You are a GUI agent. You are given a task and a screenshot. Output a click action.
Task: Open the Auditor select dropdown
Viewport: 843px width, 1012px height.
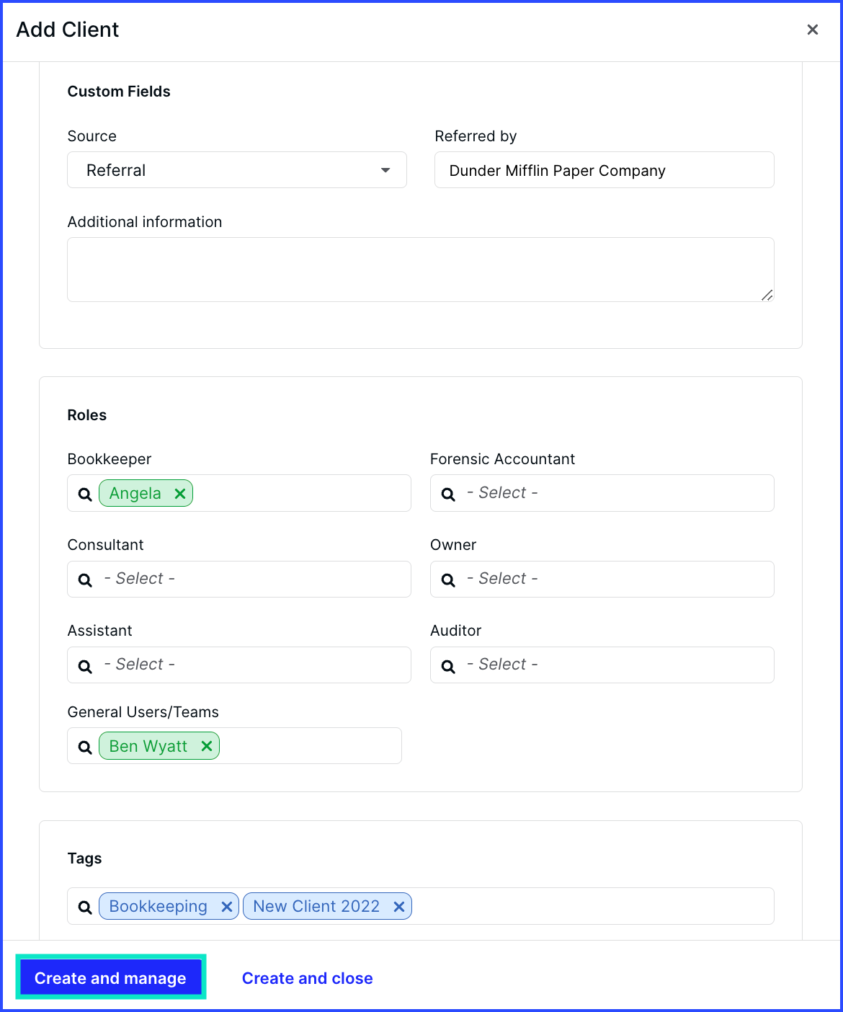(602, 665)
